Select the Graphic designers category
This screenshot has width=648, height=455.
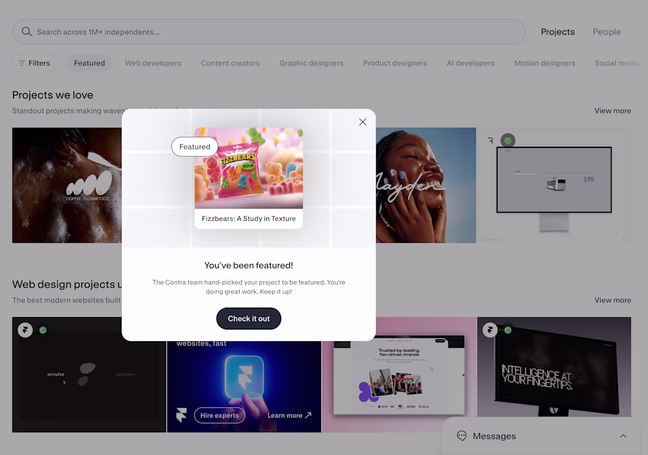click(311, 63)
